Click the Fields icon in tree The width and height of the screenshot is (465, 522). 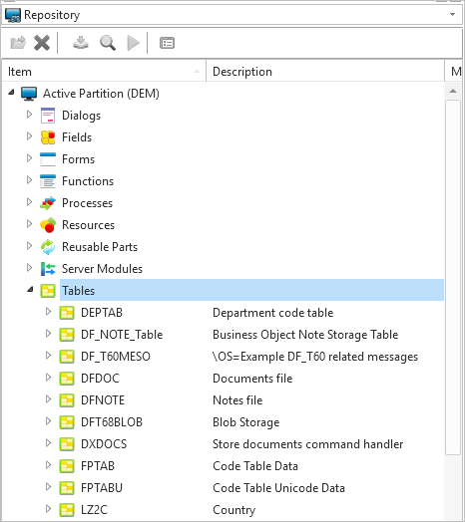[48, 137]
